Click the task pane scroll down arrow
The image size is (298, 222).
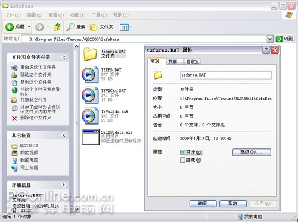click(77, 209)
